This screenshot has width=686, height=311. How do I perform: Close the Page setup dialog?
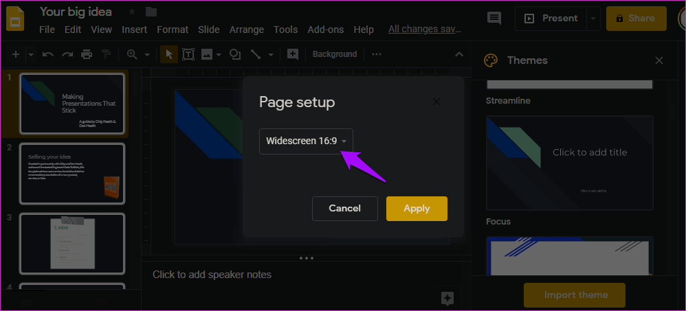(436, 102)
